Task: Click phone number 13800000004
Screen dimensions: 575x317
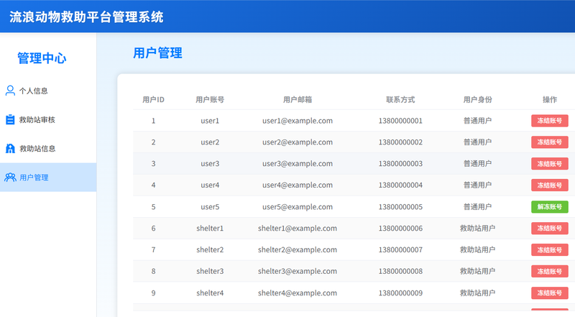Action: point(400,185)
